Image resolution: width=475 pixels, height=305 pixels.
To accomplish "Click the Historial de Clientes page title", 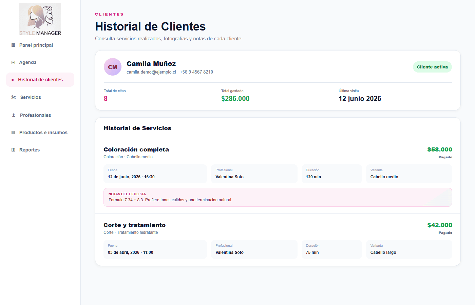I will click(x=150, y=26).
